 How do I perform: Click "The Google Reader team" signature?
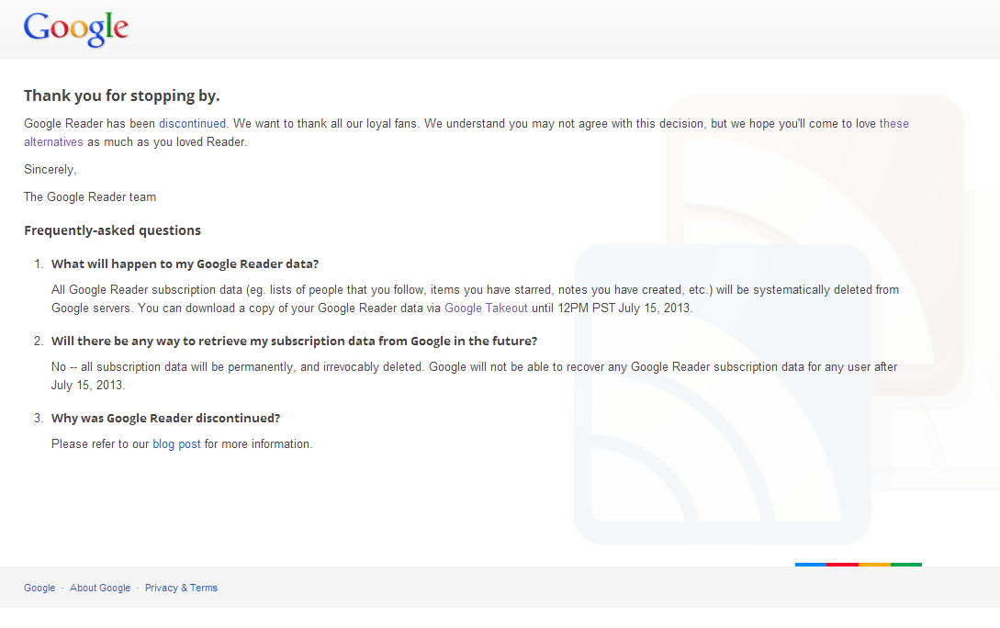pos(90,197)
